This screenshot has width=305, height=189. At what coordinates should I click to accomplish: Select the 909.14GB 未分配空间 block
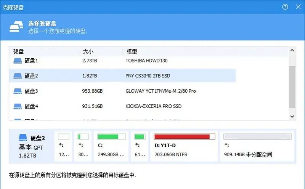tap(257, 146)
